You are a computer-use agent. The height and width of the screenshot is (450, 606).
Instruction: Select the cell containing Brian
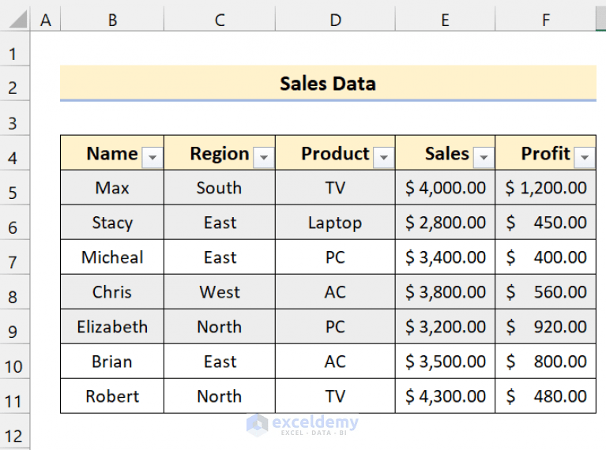tap(112, 362)
